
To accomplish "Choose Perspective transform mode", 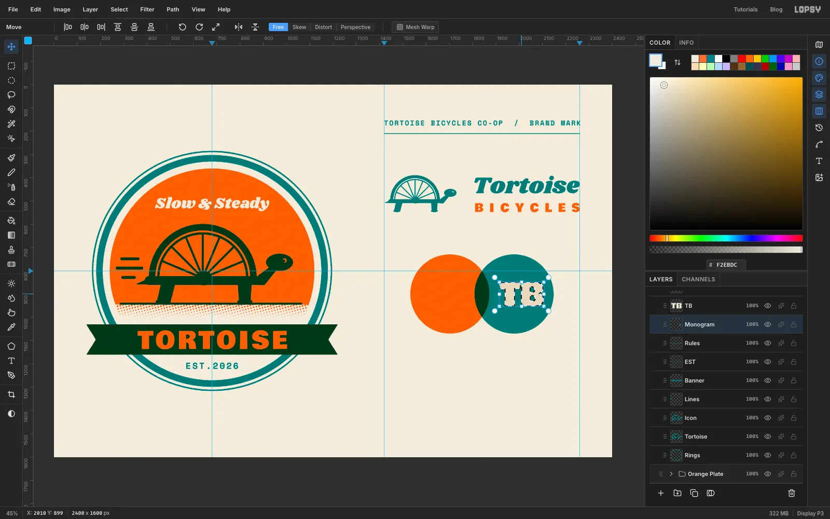I will pos(355,27).
